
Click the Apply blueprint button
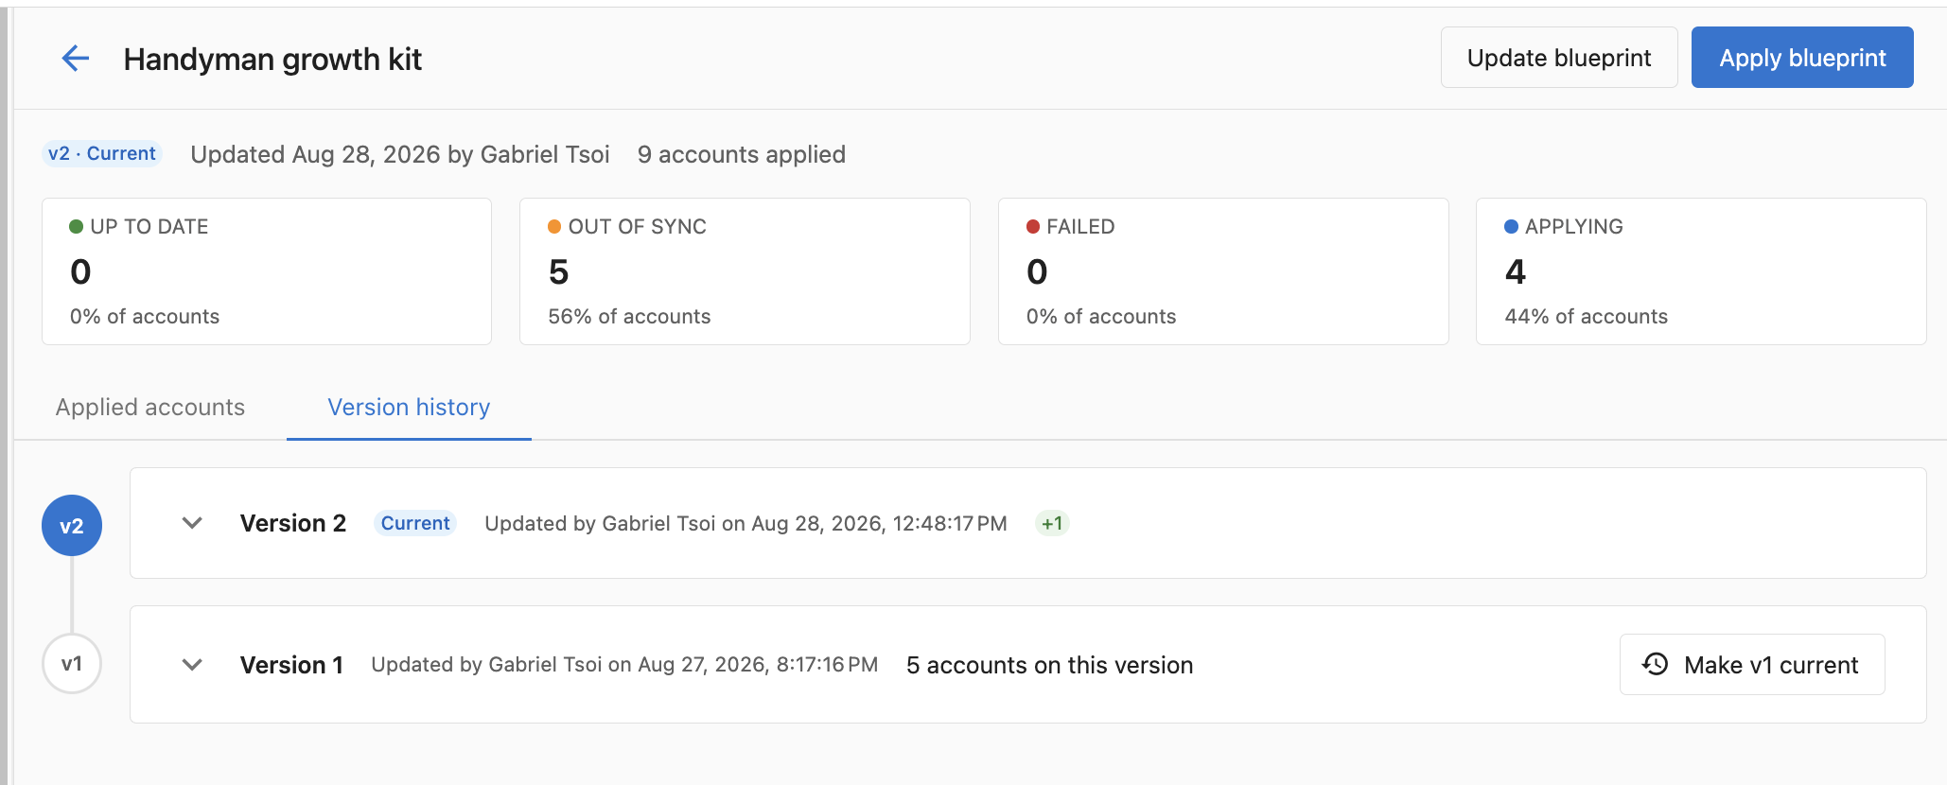point(1802,58)
